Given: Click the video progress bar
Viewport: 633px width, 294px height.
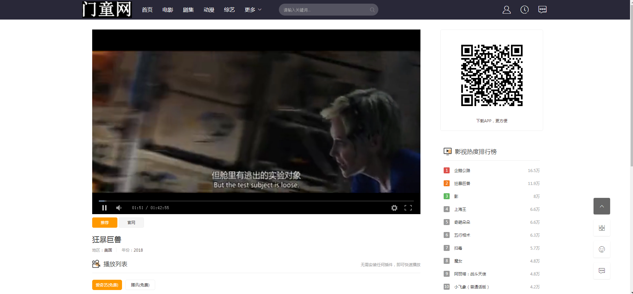Looking at the screenshot, I should pyautogui.click(x=256, y=201).
